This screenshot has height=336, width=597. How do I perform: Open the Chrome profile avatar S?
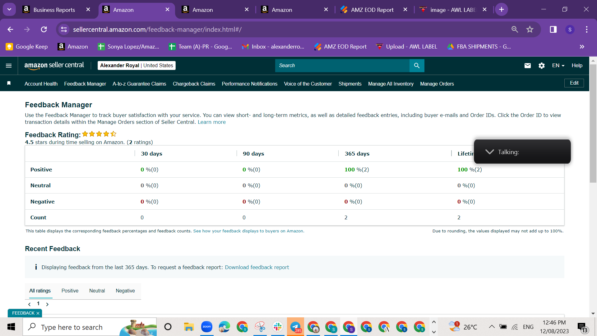pyautogui.click(x=570, y=29)
